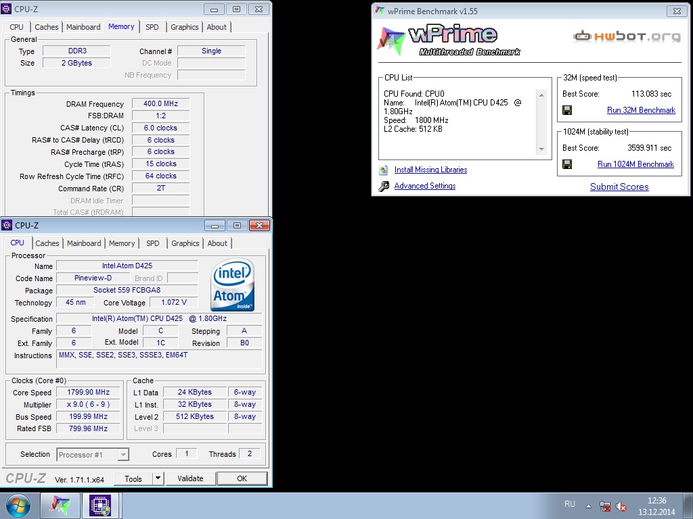Click the RU language indicator
693x519 pixels.
point(570,504)
